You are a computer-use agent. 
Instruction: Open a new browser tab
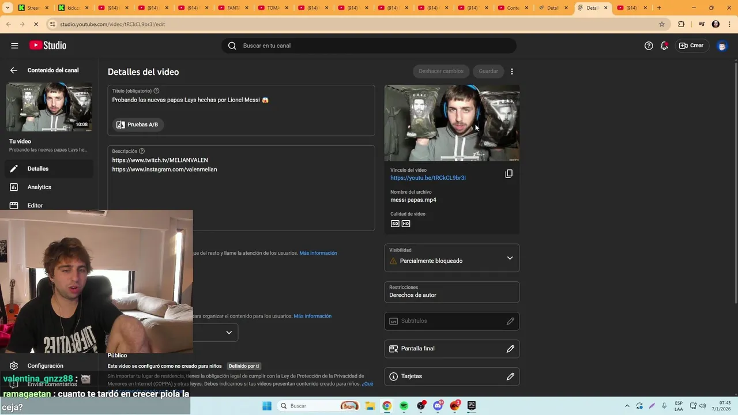point(659,8)
